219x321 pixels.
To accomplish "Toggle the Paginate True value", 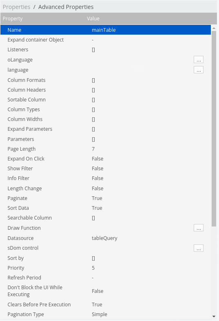I will 97,198.
